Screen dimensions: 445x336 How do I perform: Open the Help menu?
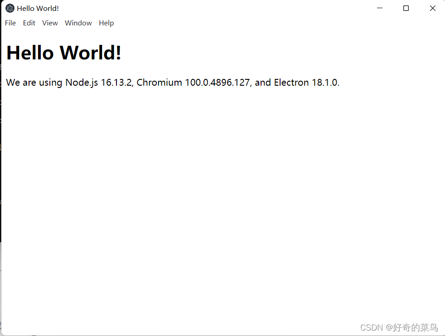click(106, 23)
